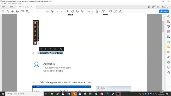Open the chat messages icon
This screenshot has height=96, width=171.
point(149,7)
